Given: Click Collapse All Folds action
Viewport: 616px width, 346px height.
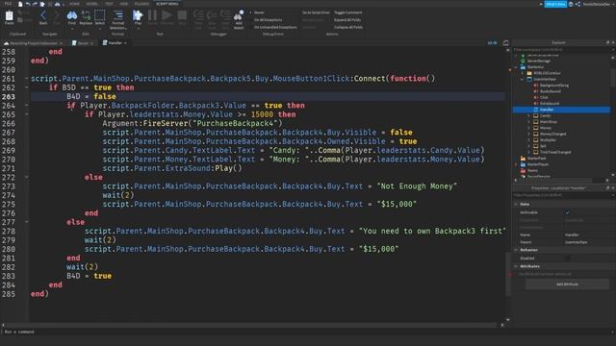Looking at the screenshot, I should [x=348, y=27].
